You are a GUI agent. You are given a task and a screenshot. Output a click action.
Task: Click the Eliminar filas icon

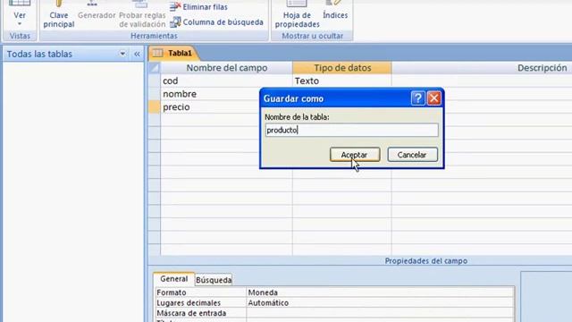click(175, 6)
